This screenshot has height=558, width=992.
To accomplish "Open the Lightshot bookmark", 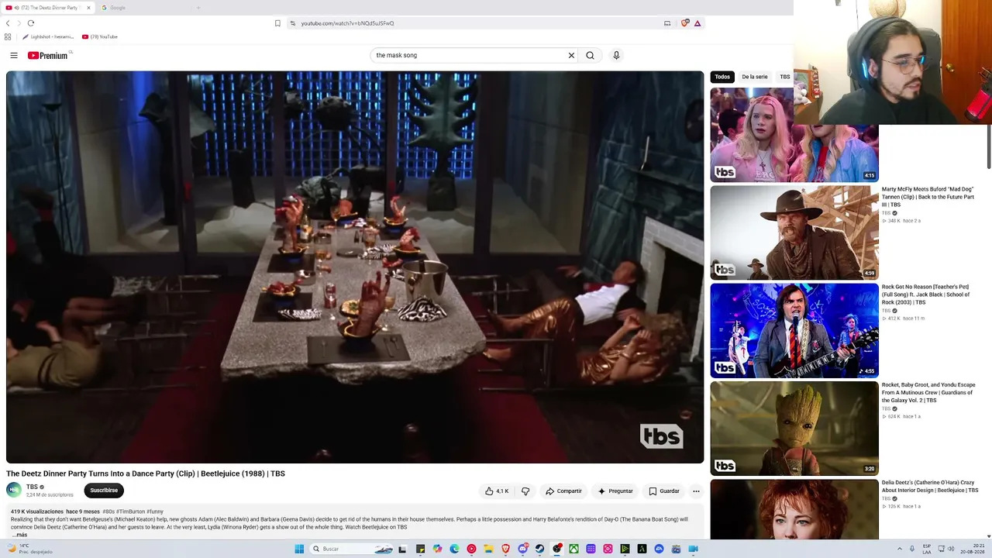I will point(48,36).
